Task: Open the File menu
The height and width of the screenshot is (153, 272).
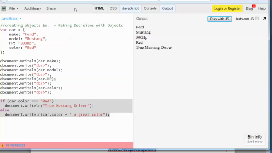Action: click(x=14, y=8)
